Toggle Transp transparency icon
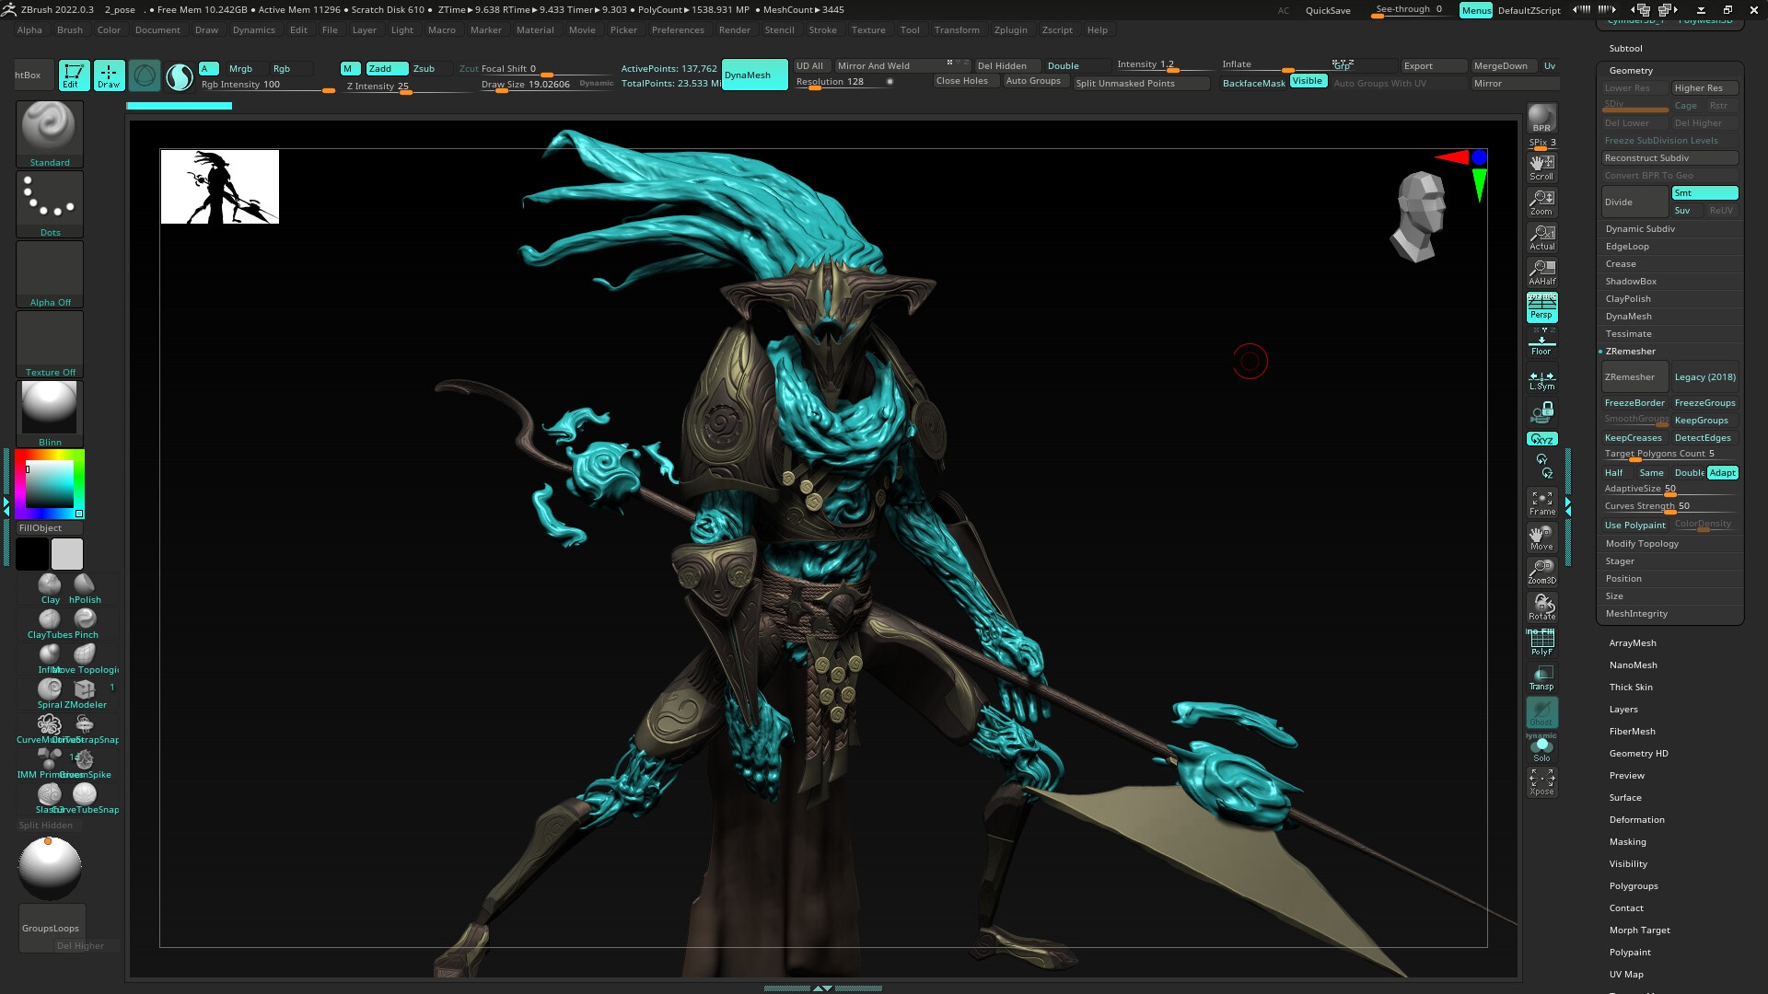This screenshot has height=994, width=1768. pyautogui.click(x=1541, y=677)
